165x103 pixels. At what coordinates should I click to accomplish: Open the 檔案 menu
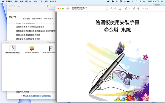(x=16, y=1)
